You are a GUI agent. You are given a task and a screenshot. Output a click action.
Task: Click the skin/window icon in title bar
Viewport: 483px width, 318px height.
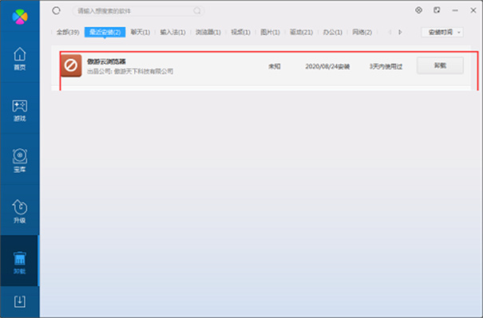click(x=437, y=10)
